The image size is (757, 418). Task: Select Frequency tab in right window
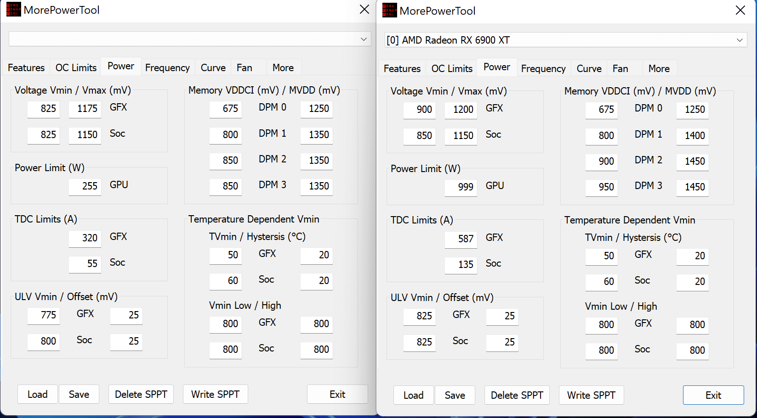pos(543,68)
